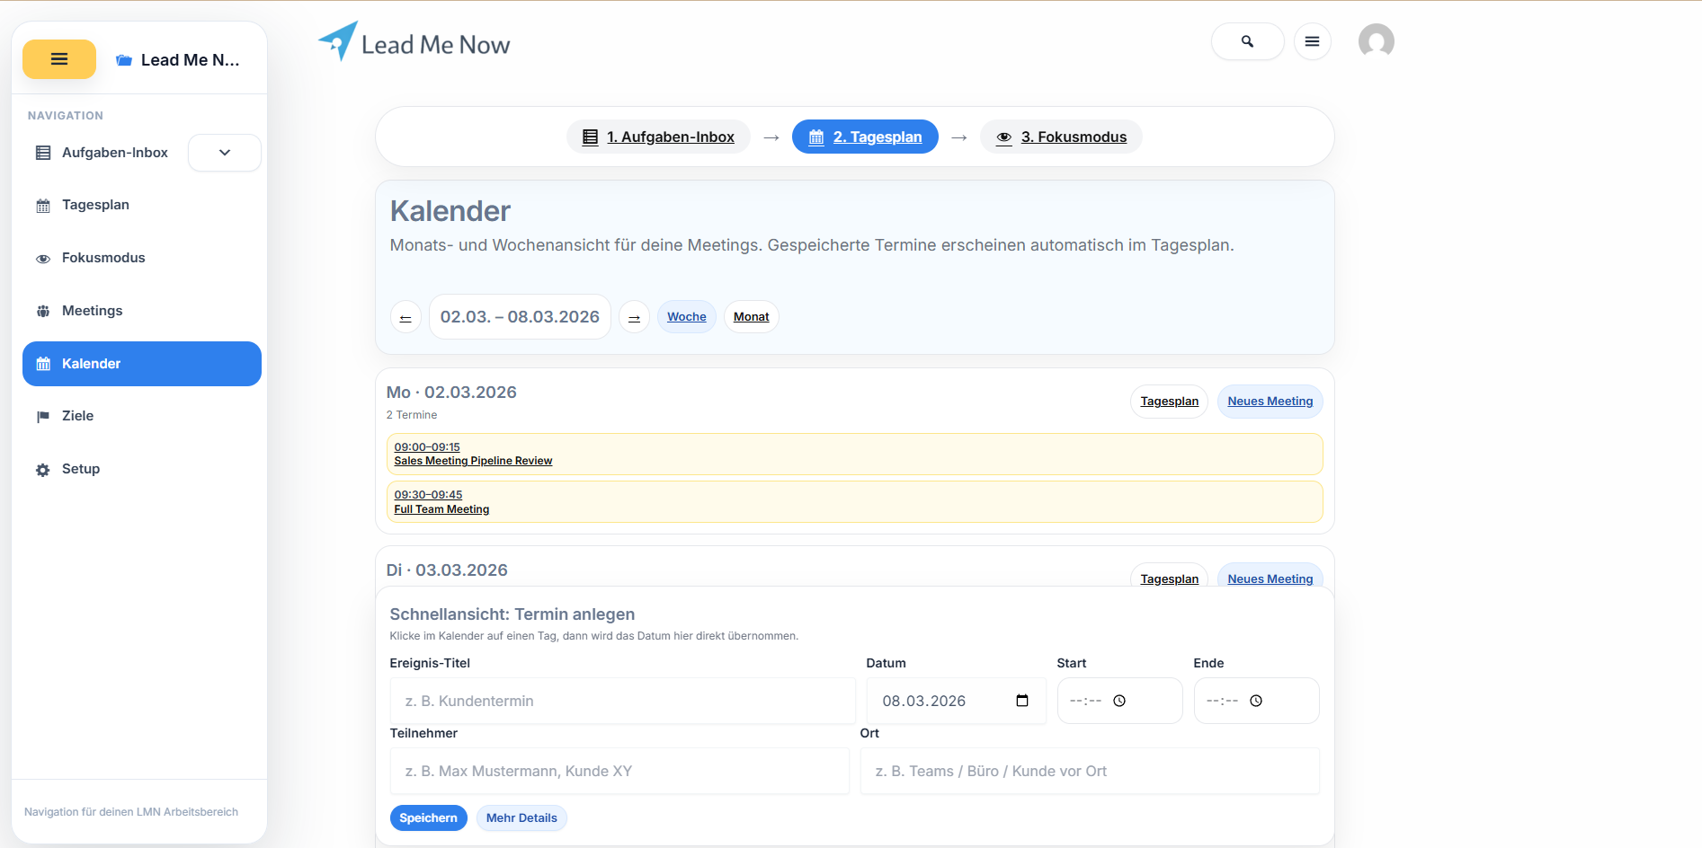Click into the Ereignis-Titel input field
Screen dimensions: 1702x848
pos(622,701)
